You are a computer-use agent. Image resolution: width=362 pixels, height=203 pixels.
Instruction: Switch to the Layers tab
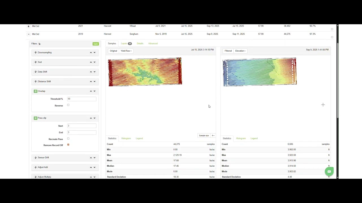coord(126,43)
